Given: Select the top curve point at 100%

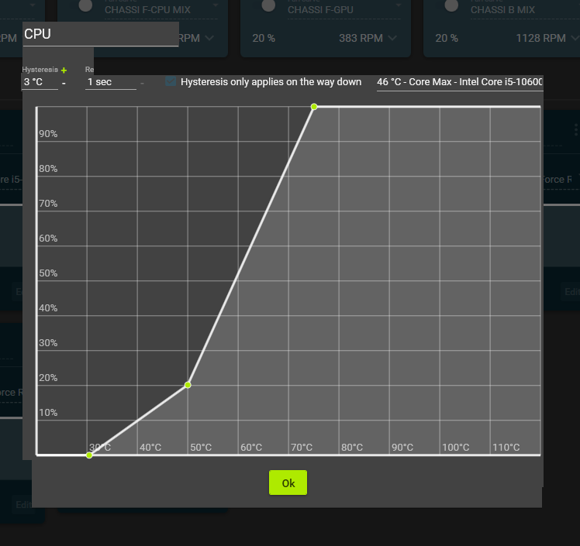Looking at the screenshot, I should coord(314,107).
